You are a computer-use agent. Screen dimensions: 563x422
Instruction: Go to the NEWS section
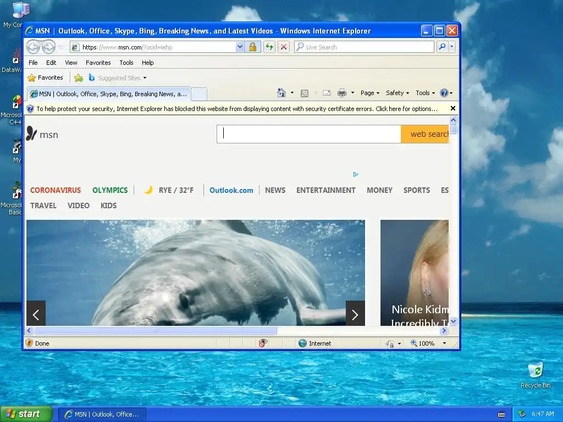point(275,190)
